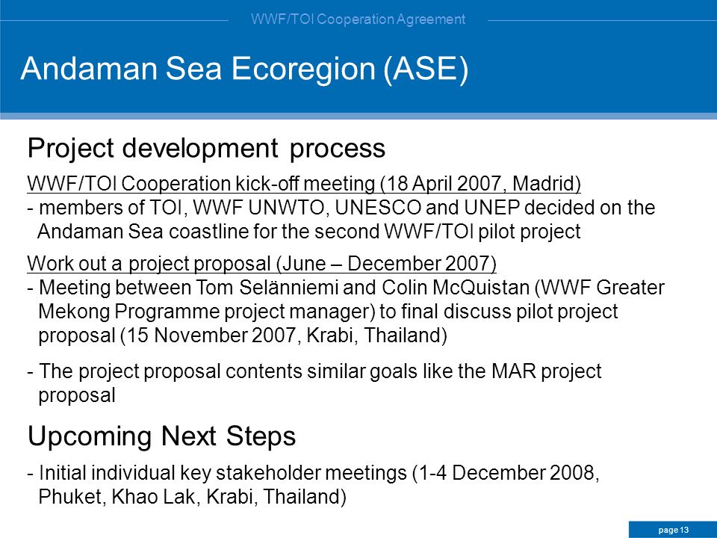Screen dimensions: 717x538
Task: Click the Work out a project proposal underlined line
Action: tap(261, 264)
